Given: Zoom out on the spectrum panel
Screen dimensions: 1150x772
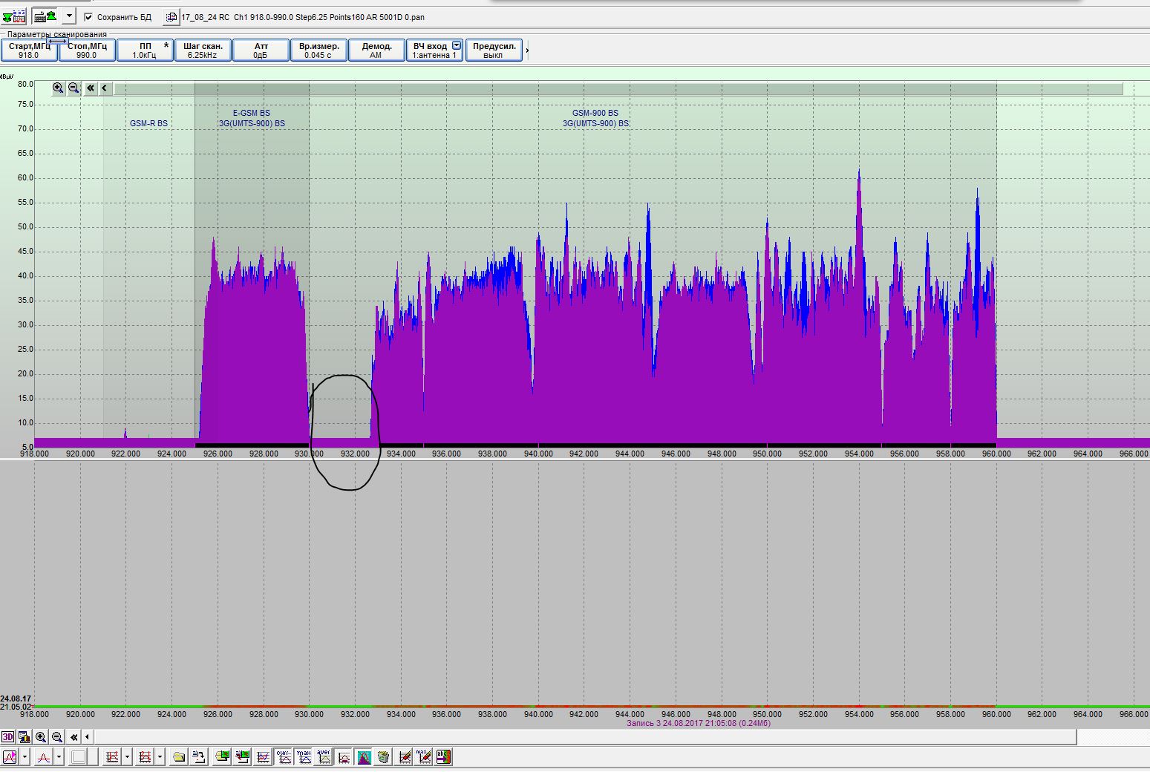Looking at the screenshot, I should click(x=73, y=88).
